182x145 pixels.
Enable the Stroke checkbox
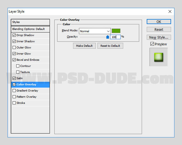(x=14, y=103)
